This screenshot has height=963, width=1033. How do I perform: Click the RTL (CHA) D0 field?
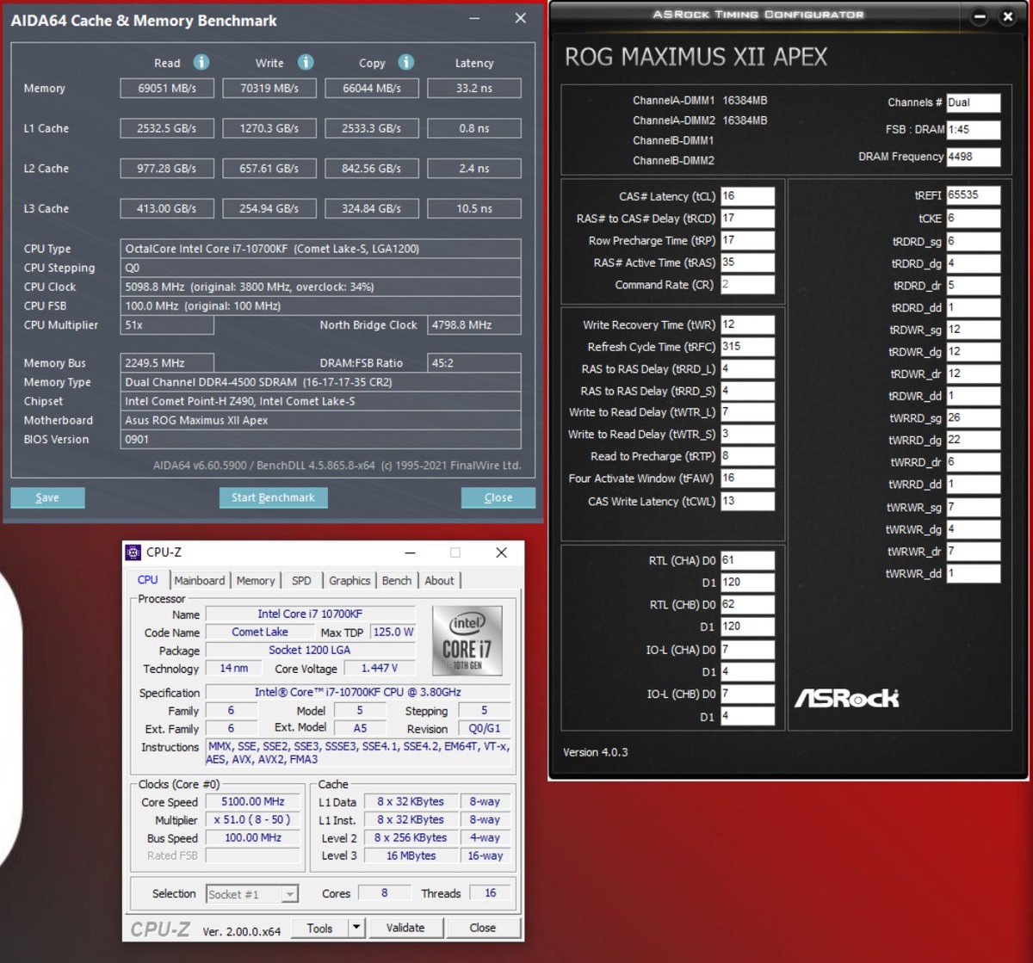[x=747, y=560]
